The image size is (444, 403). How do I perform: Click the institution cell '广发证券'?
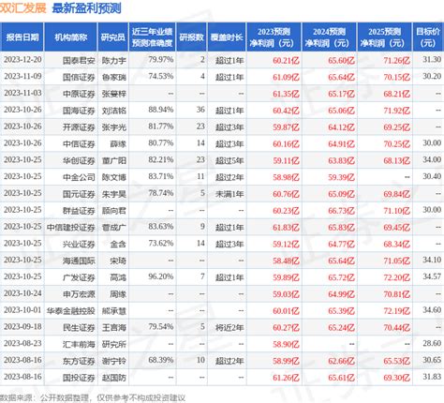pos(79,277)
